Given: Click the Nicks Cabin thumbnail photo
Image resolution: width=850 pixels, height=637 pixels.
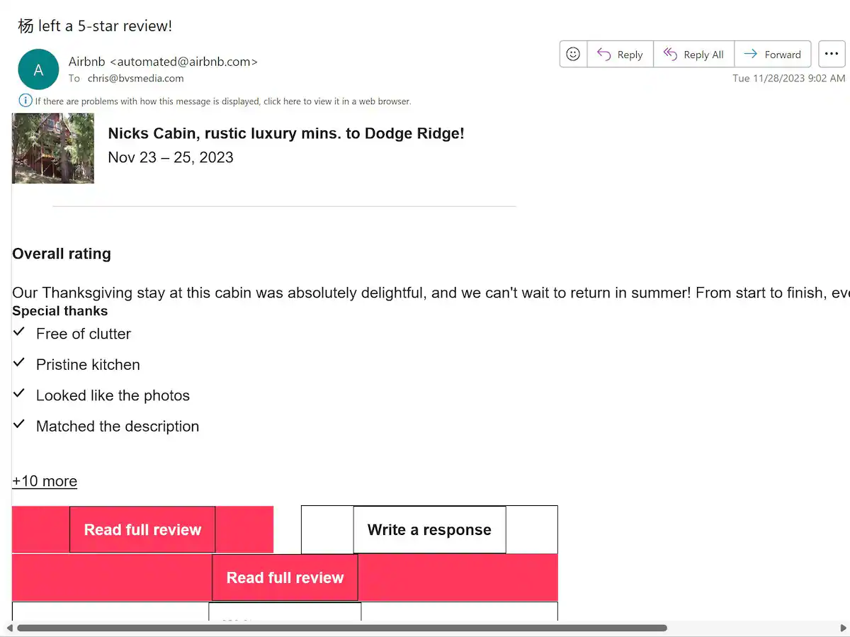Looking at the screenshot, I should point(53,148).
